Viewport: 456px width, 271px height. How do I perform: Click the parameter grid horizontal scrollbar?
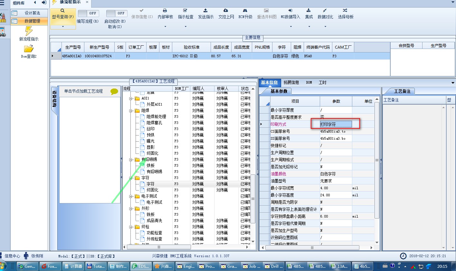[312, 248]
